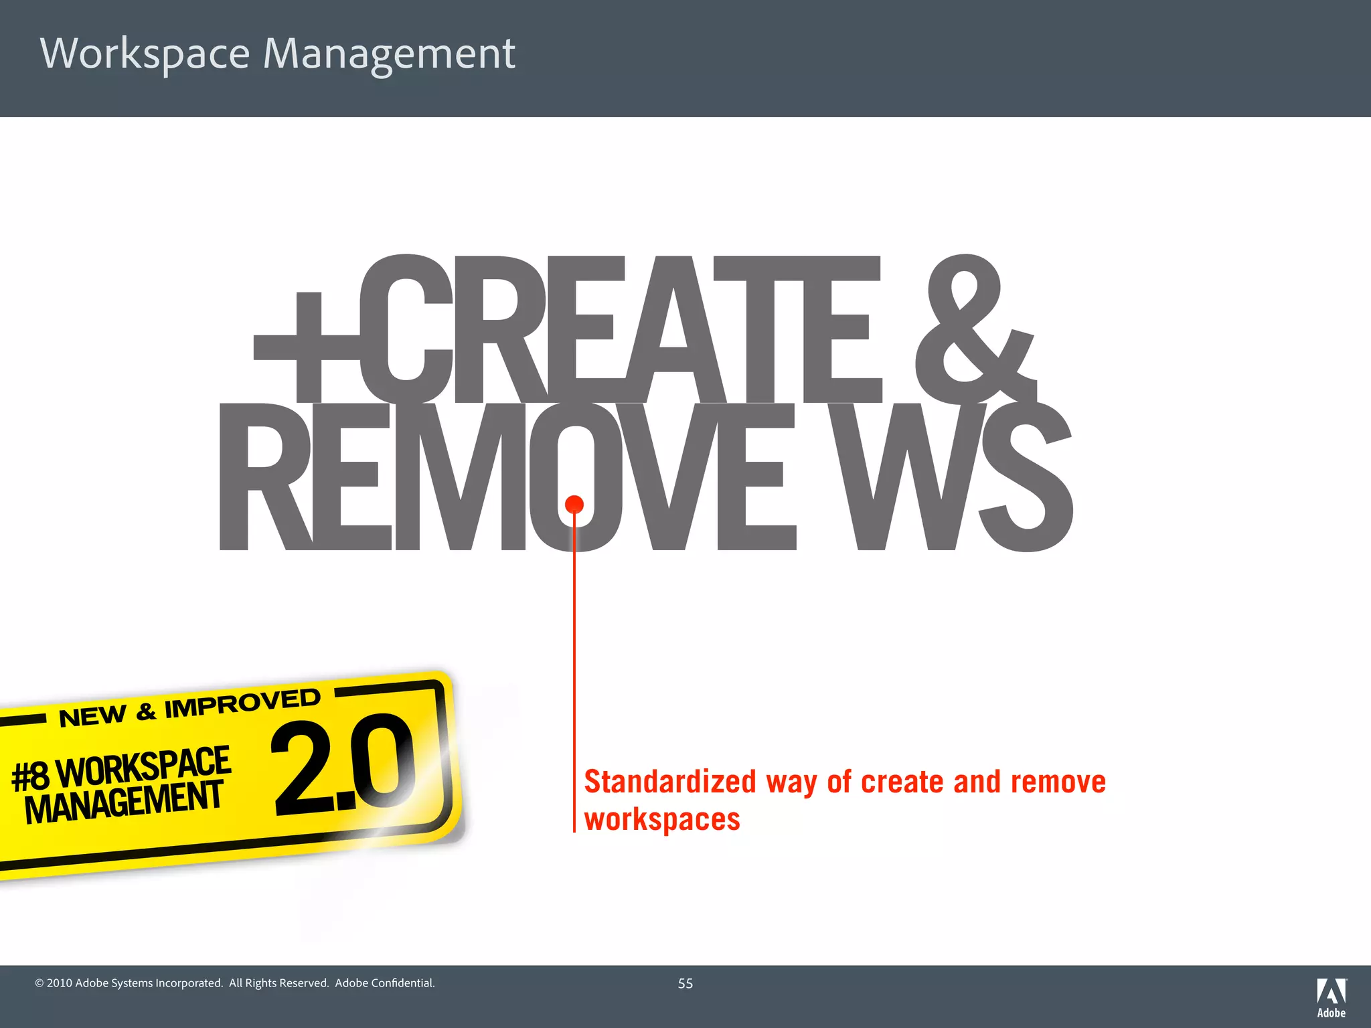Click the '© 2010 Adobe Systems Incorporated' copyright notice
The width and height of the screenshot is (1371, 1028).
pyautogui.click(x=235, y=983)
